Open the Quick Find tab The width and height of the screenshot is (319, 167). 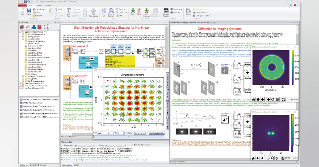pos(34,165)
